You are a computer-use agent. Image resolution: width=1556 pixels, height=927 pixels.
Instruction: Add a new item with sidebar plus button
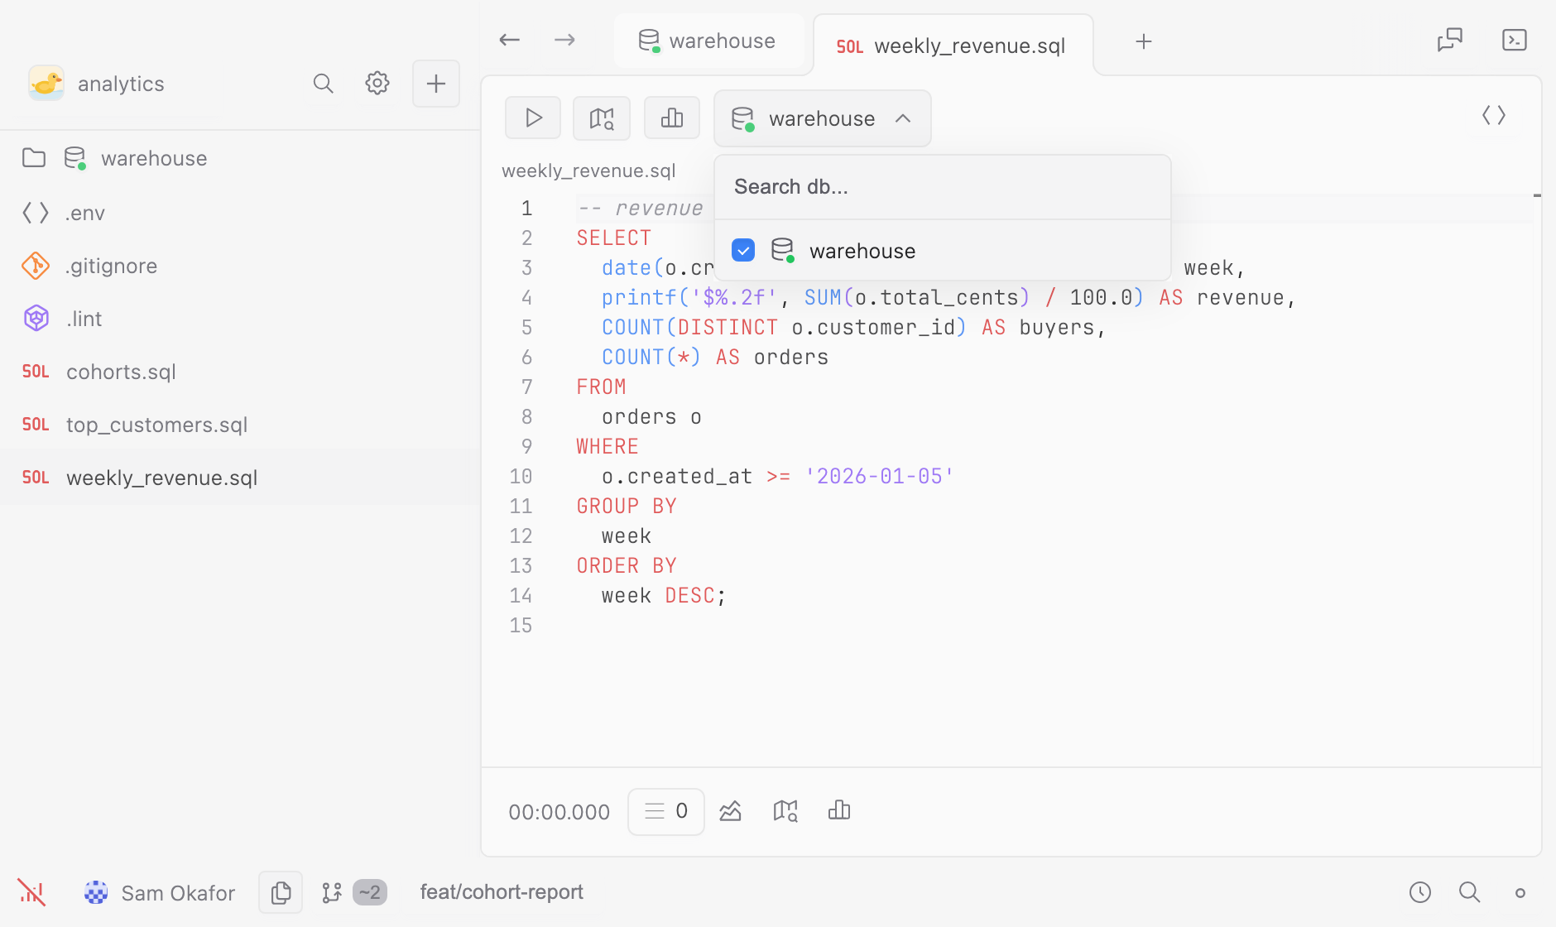coord(436,84)
